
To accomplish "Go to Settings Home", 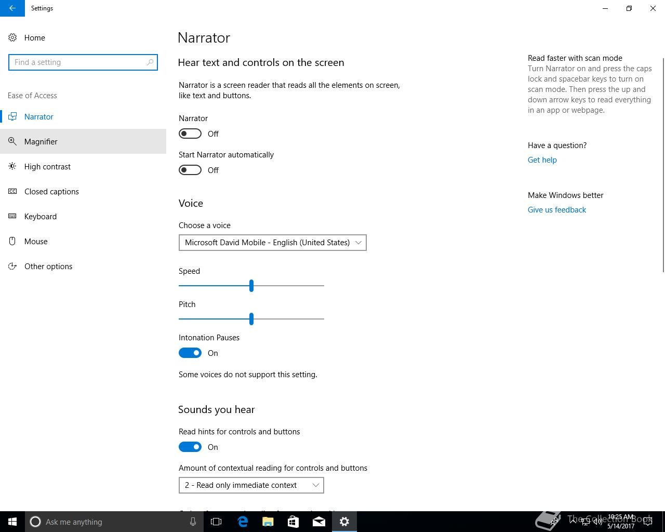I will [83, 37].
